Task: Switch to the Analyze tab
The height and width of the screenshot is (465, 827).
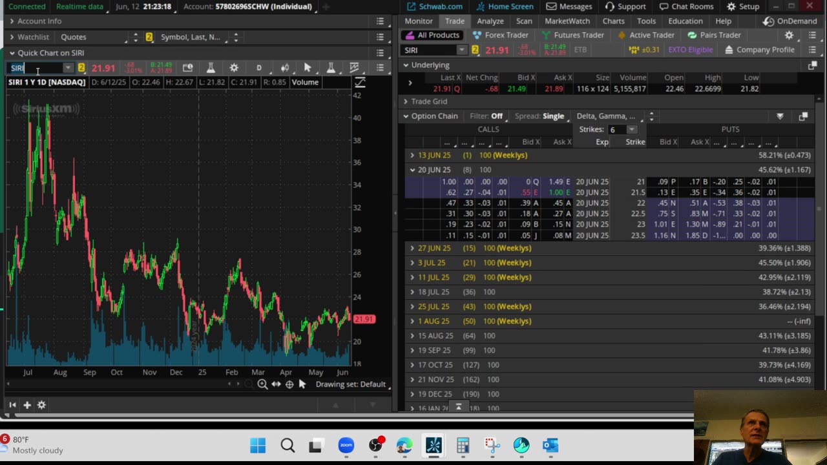Action: 490,21
